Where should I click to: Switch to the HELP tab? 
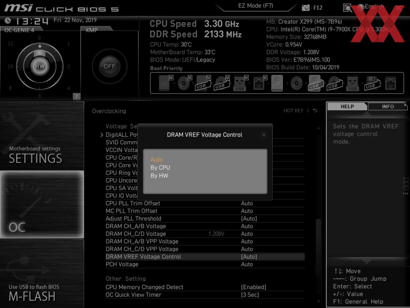coord(347,106)
